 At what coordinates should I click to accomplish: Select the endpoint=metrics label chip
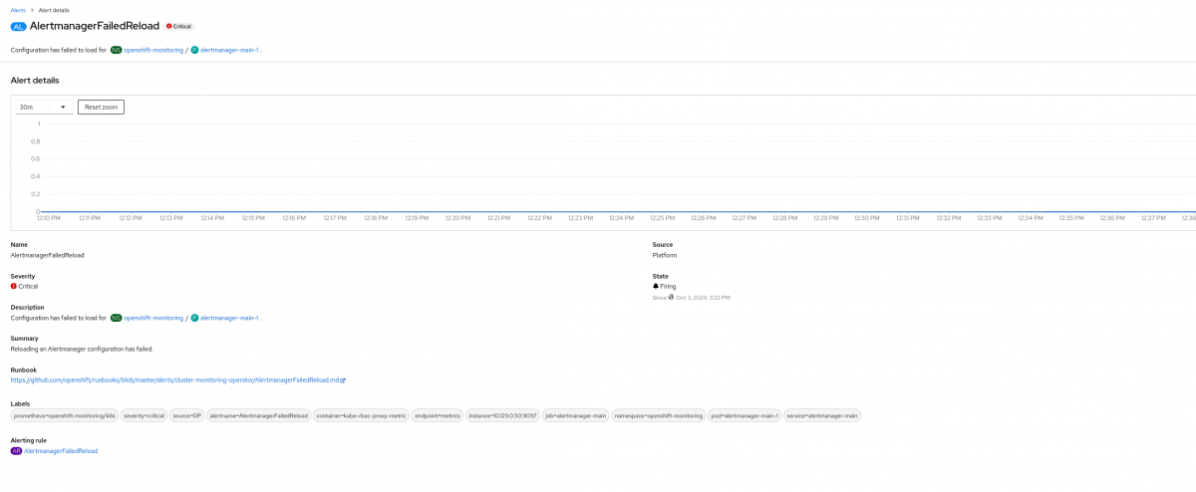click(x=437, y=415)
